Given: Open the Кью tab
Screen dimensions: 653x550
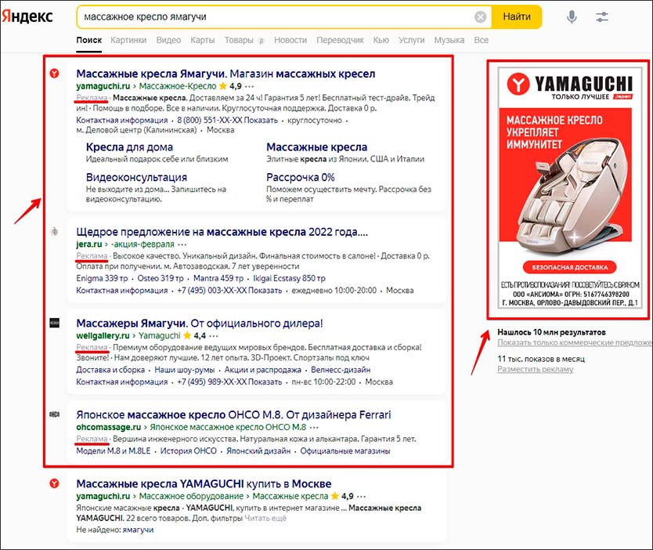Looking at the screenshot, I should click(x=381, y=40).
